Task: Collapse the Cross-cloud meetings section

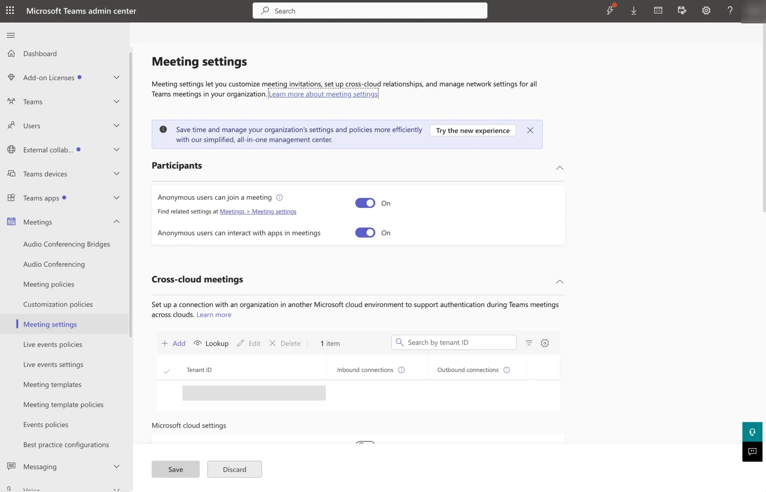Action: pos(560,282)
